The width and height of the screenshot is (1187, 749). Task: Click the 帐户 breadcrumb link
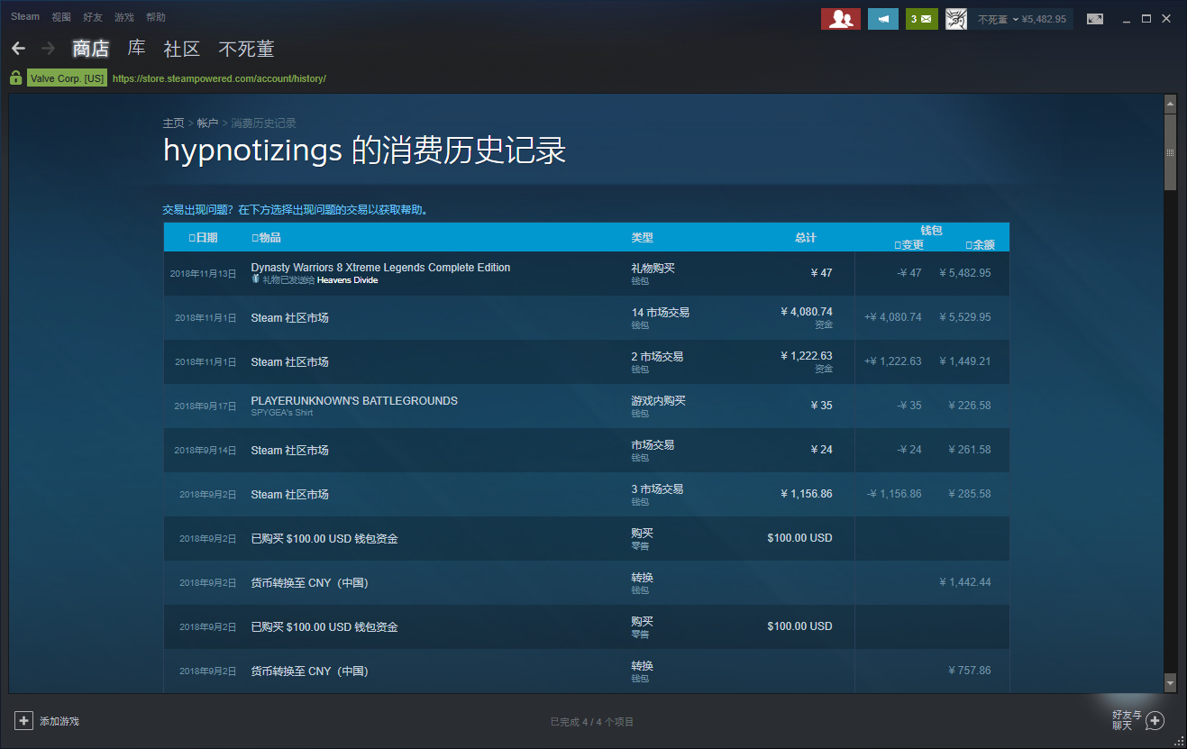coord(207,123)
